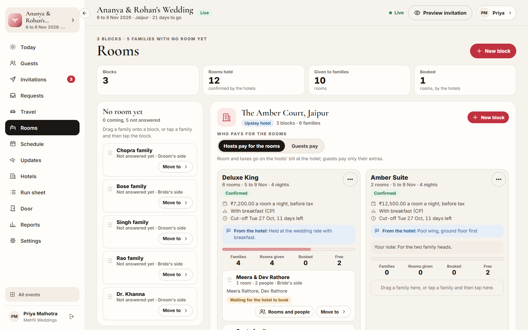Screen dimensions: 528x330
Task: Open Move to for Chopra family
Action: [x=175, y=167]
